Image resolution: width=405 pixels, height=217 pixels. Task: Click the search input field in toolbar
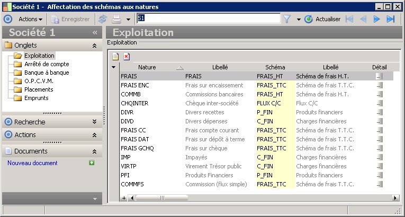[x=208, y=19]
